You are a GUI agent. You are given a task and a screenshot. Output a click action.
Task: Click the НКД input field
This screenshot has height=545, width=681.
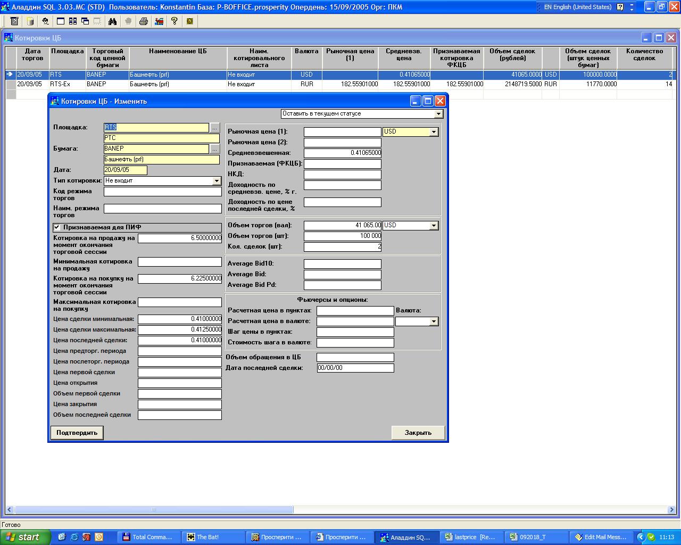point(343,175)
